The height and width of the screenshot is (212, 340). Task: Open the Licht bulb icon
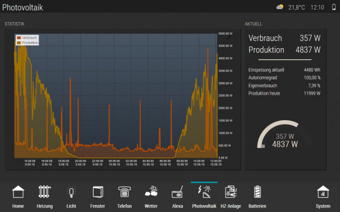click(71, 192)
